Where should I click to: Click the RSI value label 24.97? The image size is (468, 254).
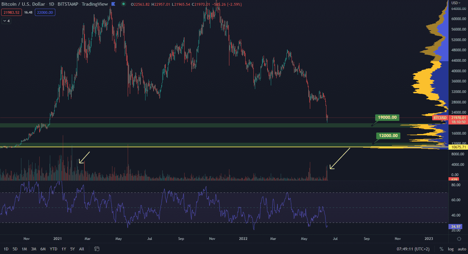(455, 227)
